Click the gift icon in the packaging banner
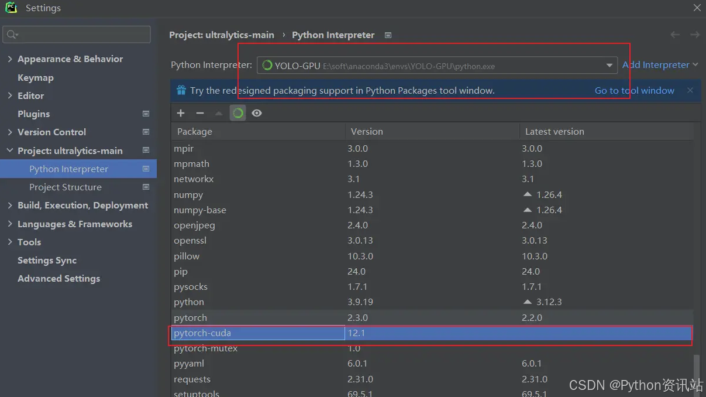This screenshot has height=397, width=706. [181, 91]
